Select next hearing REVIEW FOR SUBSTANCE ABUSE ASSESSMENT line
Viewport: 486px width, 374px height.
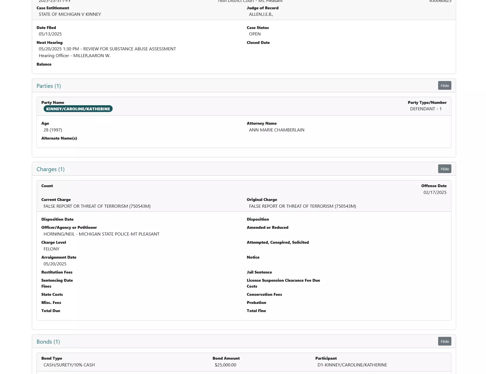click(x=107, y=49)
